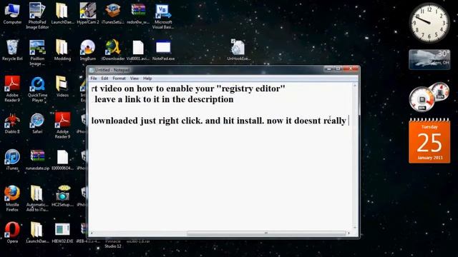Click the UnHookExe desktop icon
Image resolution: width=458 pixels, height=257 pixels.
pos(238,50)
